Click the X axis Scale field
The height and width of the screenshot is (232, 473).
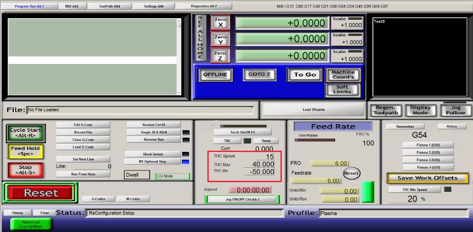(346, 25)
